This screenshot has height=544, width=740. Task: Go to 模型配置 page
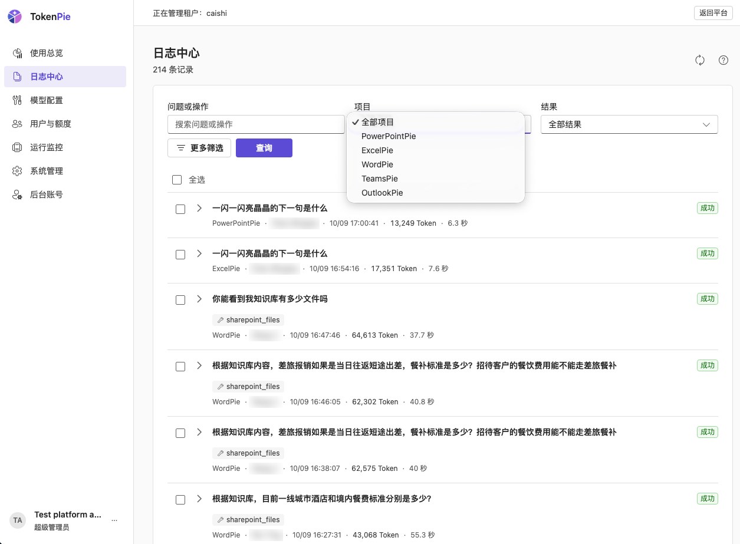point(65,100)
